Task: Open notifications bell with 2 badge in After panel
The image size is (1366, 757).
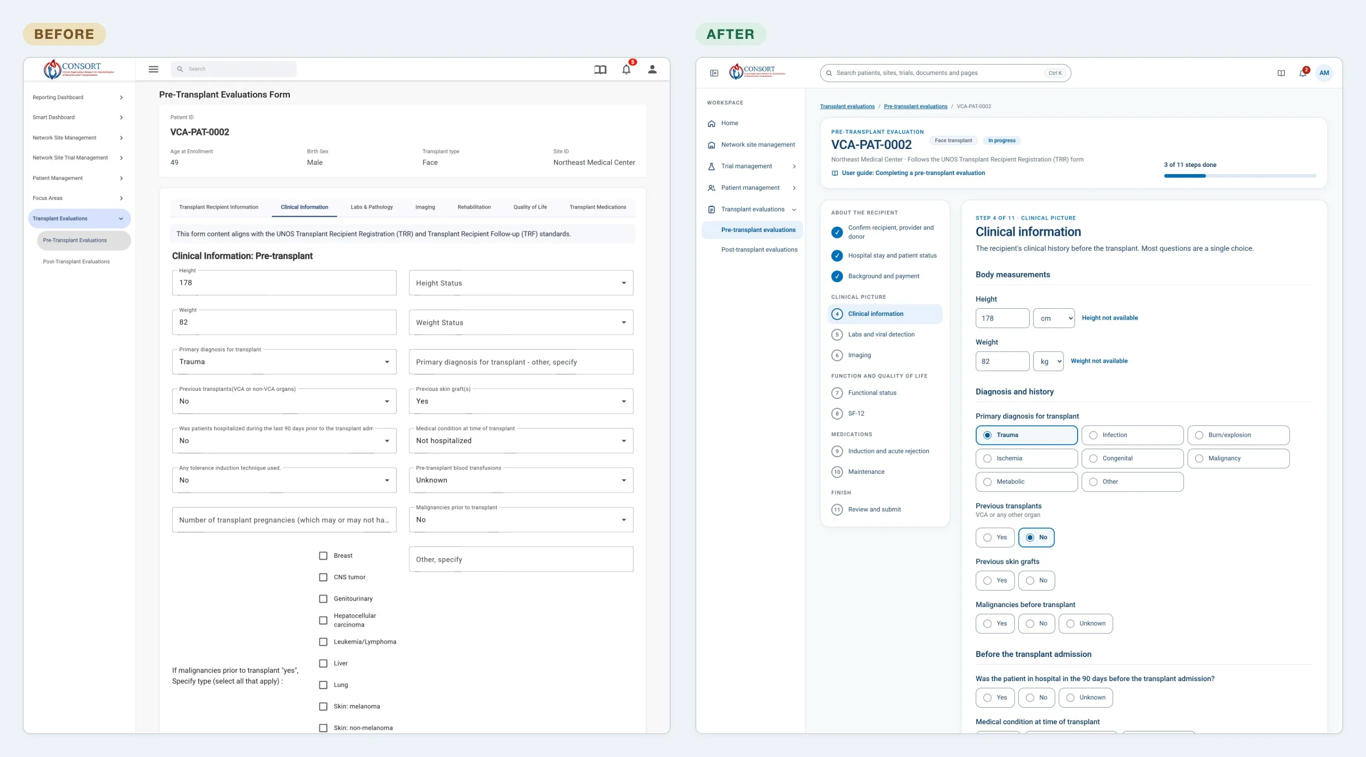Action: (x=1302, y=73)
